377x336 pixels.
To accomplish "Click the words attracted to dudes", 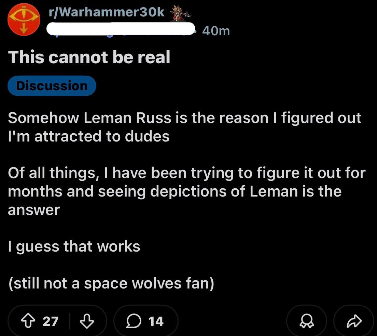I will point(102,136).
